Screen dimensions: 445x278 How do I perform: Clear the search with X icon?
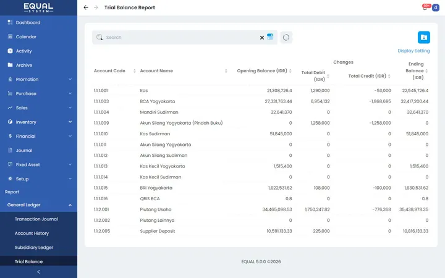pyautogui.click(x=262, y=38)
